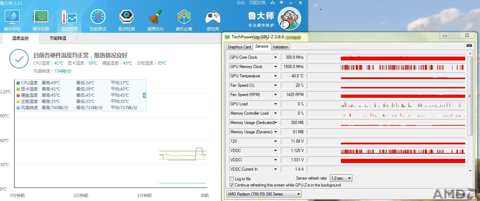Open GPU Memory Clock sensor dropdown
Viewport: 480px width, 201px height.
275,67
